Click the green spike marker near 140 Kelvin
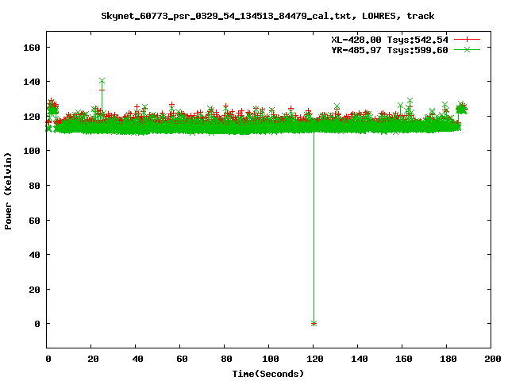Image resolution: width=508 pixels, height=381 pixels. point(102,81)
